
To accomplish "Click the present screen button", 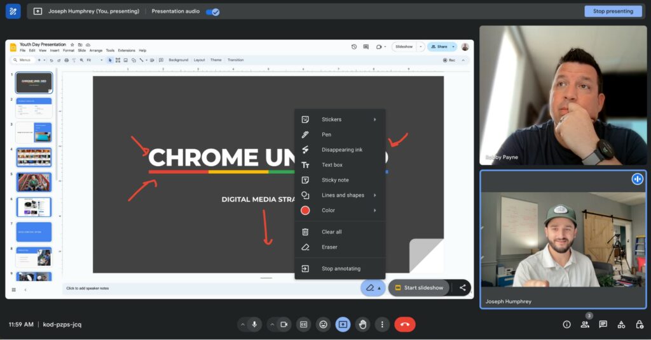I will coord(343,324).
